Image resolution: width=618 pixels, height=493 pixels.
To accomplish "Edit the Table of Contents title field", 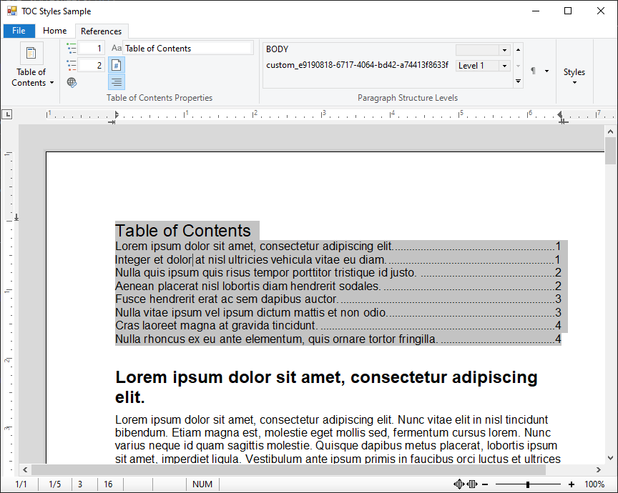I will pos(187,49).
